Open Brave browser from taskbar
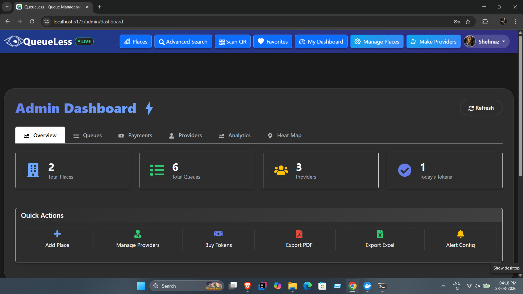Image resolution: width=523 pixels, height=294 pixels. point(248,286)
